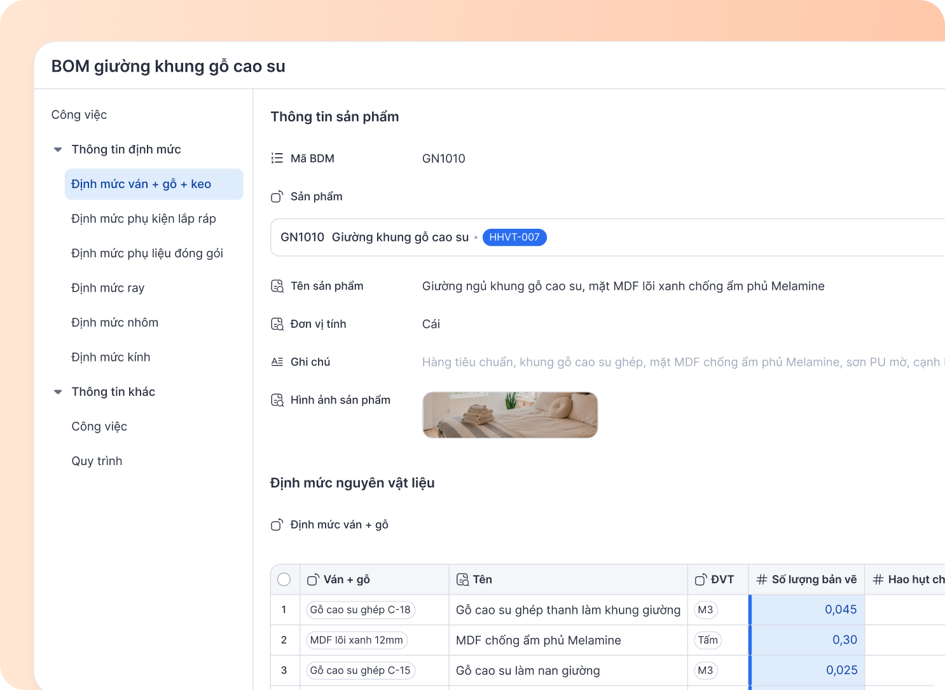
Task: Click the lookup icon beside Đơn vị tính
Action: [x=277, y=324]
